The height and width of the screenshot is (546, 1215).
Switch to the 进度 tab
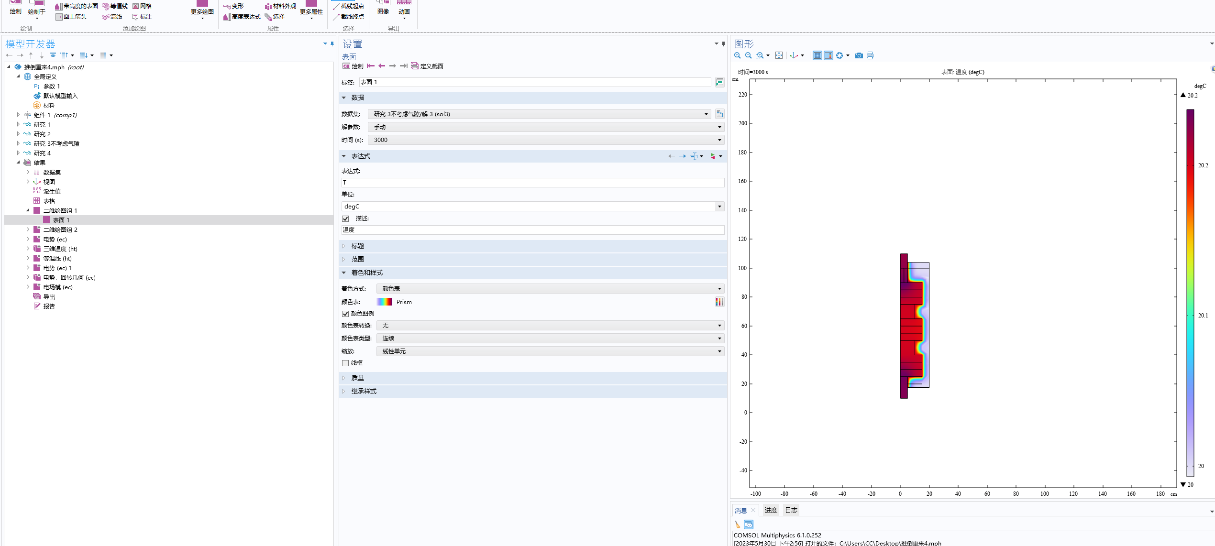pyautogui.click(x=771, y=511)
